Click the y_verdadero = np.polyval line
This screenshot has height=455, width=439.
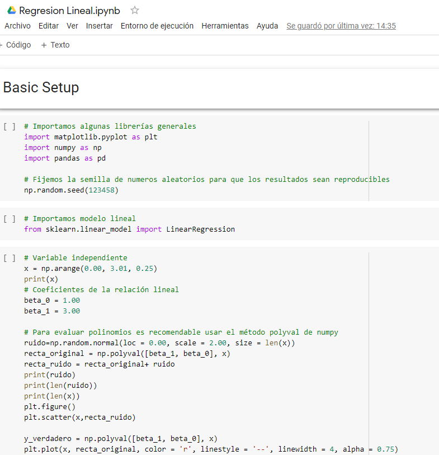click(x=121, y=438)
